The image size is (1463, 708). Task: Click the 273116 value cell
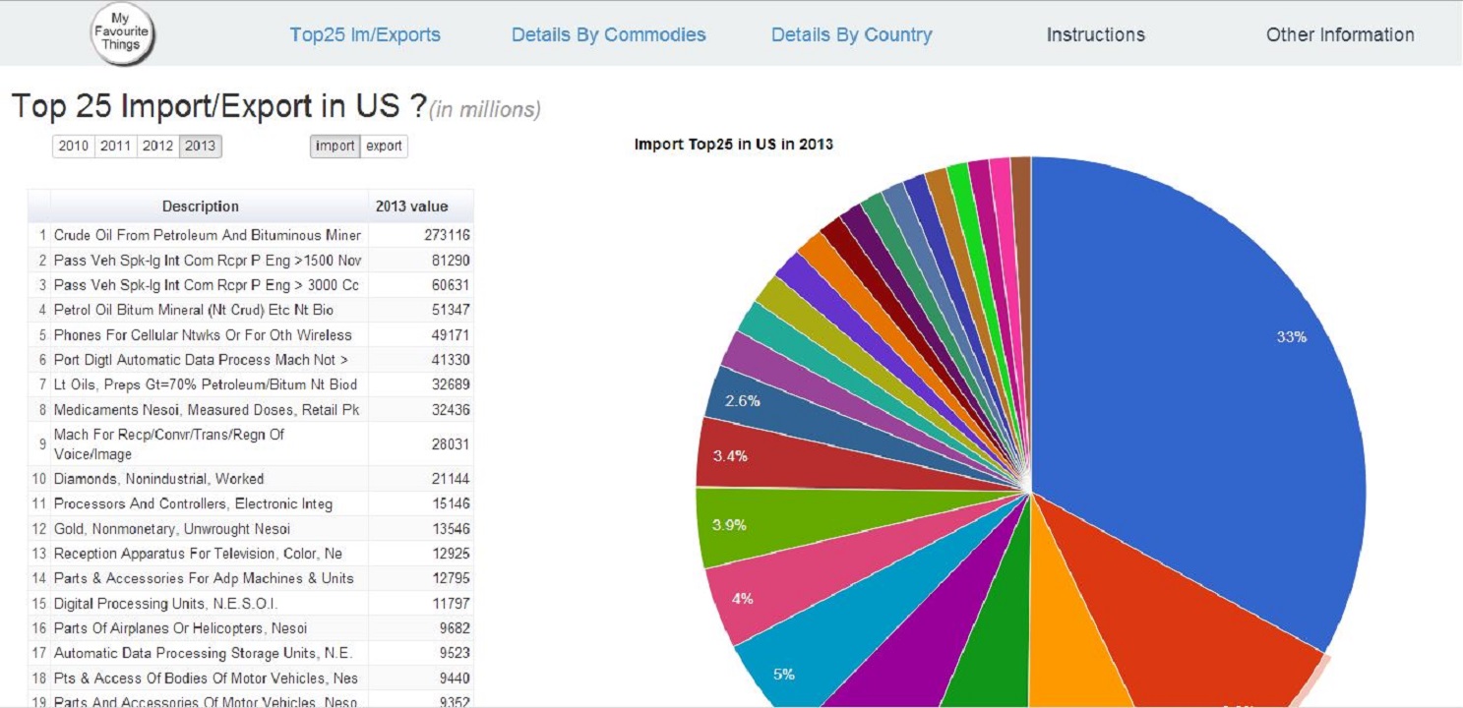click(421, 236)
